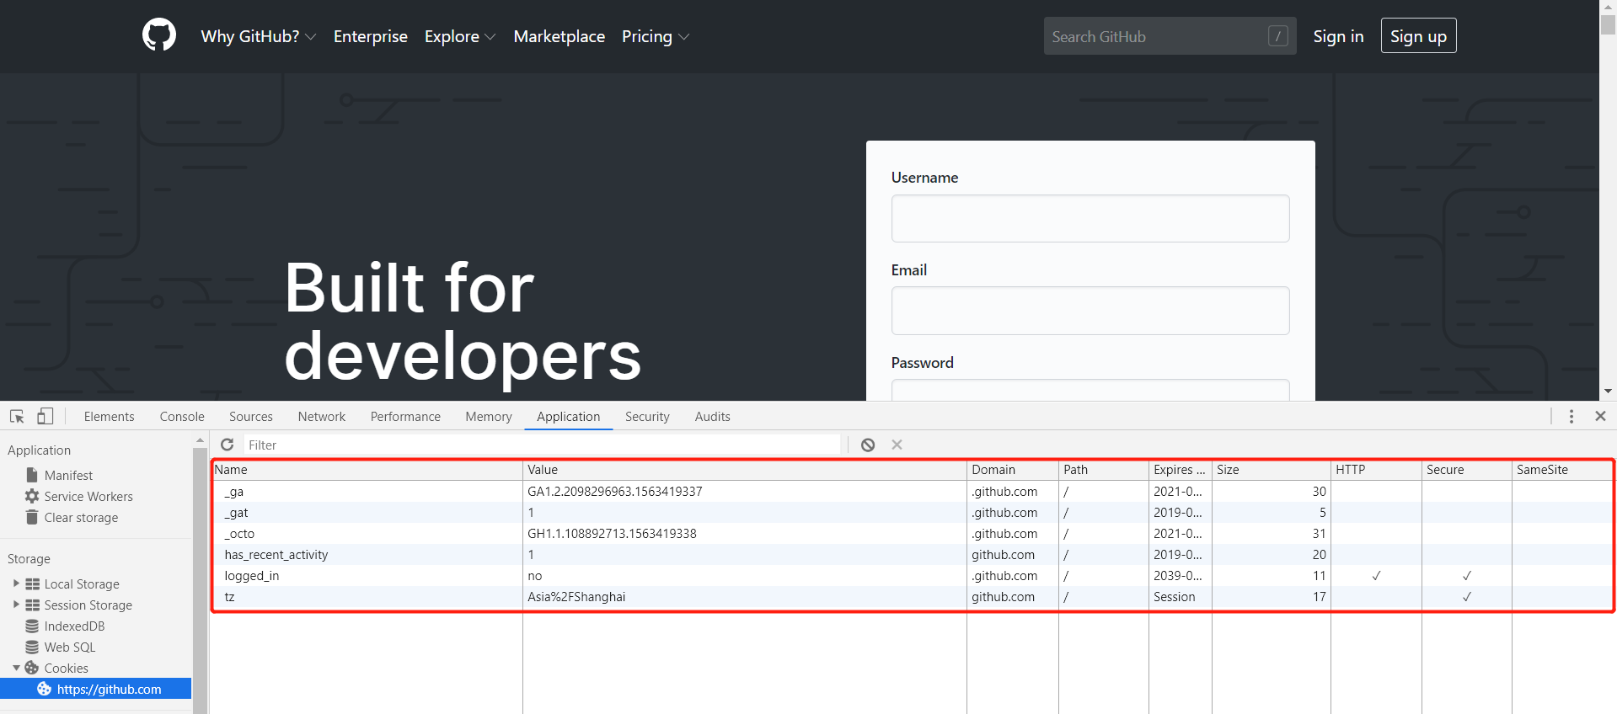Sort cookies by Size column header
This screenshot has height=714, width=1617.
[x=1272, y=470]
